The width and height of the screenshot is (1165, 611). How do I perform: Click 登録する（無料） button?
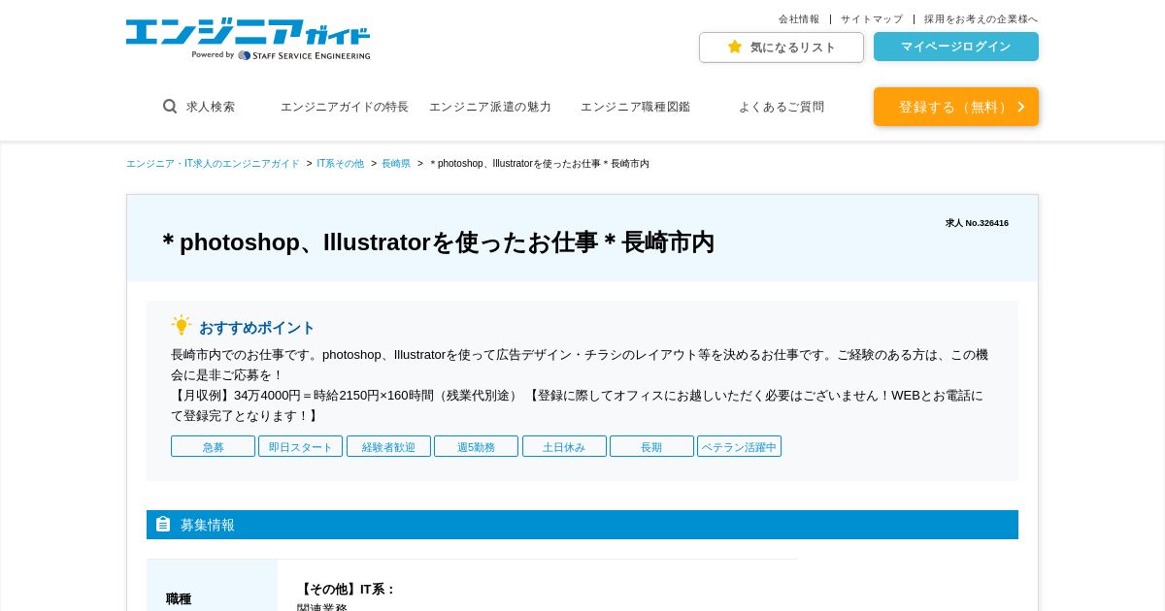[956, 107]
